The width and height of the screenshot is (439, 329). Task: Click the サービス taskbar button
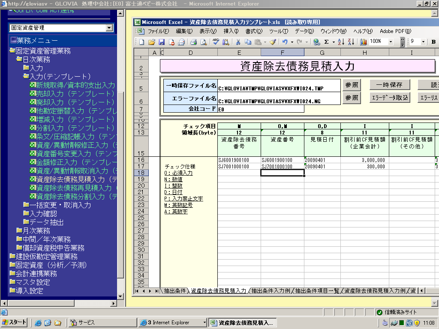tap(102, 323)
